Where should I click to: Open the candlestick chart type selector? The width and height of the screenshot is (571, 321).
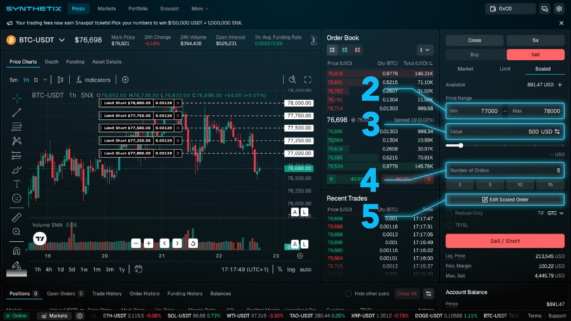[x=60, y=80]
